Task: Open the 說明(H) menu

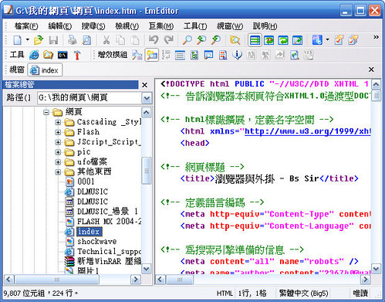Action: click(x=265, y=26)
